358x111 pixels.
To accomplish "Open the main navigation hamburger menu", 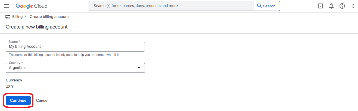I will (x=7, y=6).
